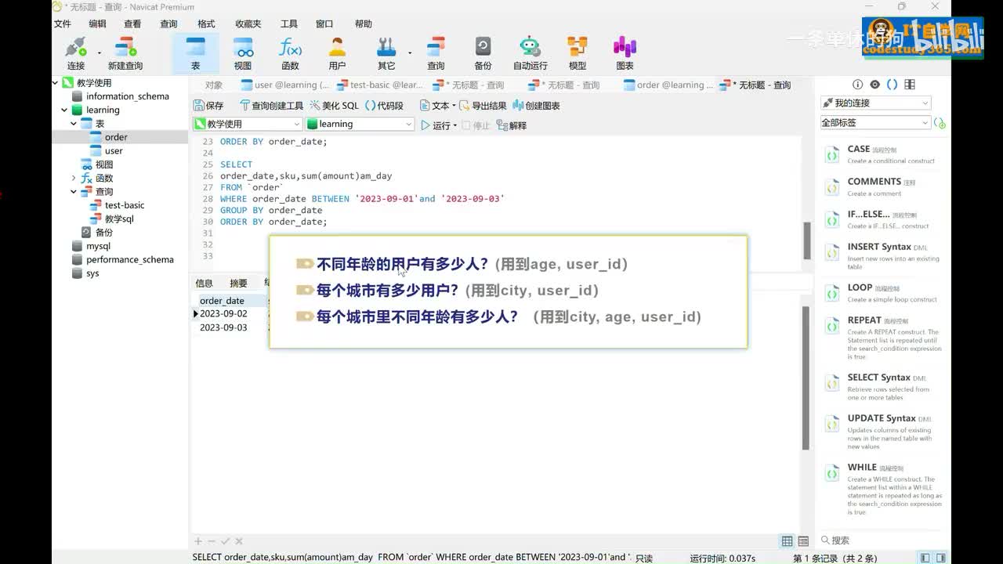Open the 其它 toolbar dropdown arrow
This screenshot has width=1003, height=564.
coord(410,53)
